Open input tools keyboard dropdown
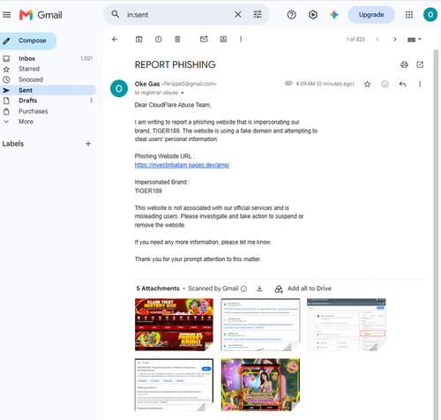Image resolution: width=441 pixels, height=420 pixels. 415,40
